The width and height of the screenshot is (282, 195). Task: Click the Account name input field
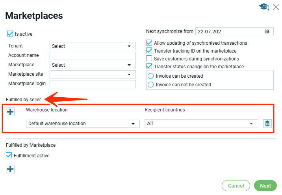[x=93, y=56]
